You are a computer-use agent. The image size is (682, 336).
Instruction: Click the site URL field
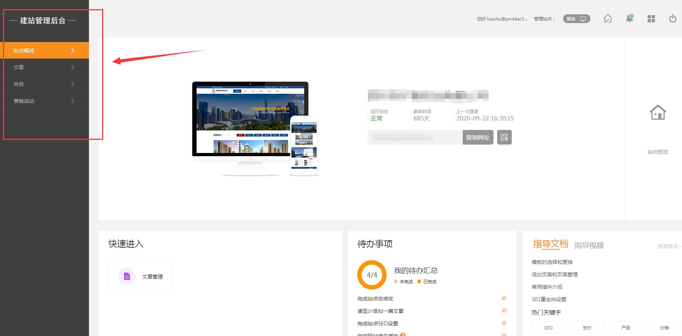[x=415, y=137]
